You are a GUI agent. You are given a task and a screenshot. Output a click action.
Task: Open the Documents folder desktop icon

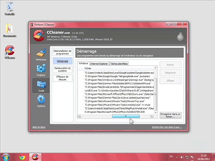pos(9,30)
